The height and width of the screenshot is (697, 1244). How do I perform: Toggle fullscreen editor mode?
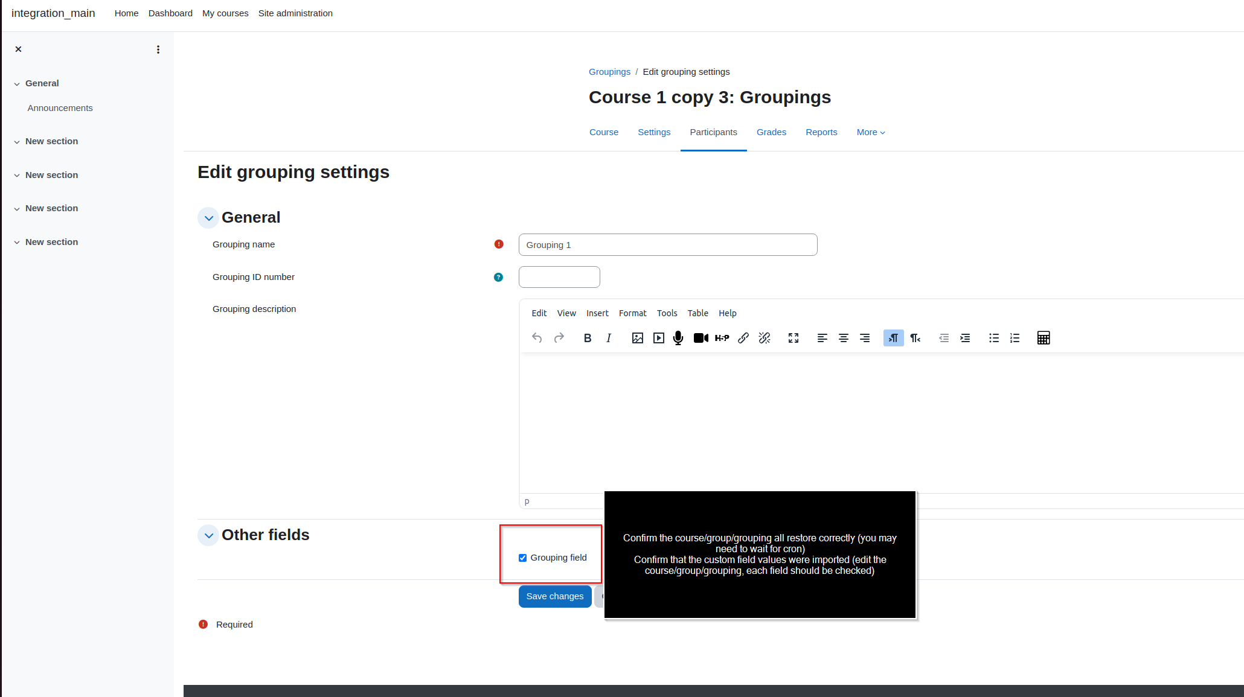point(794,338)
